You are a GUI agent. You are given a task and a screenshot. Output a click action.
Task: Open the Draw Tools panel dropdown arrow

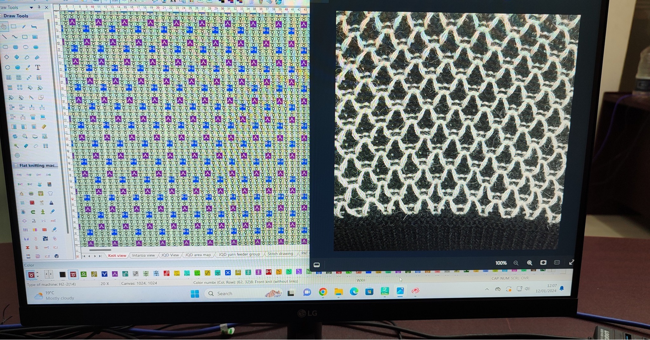coord(31,7)
